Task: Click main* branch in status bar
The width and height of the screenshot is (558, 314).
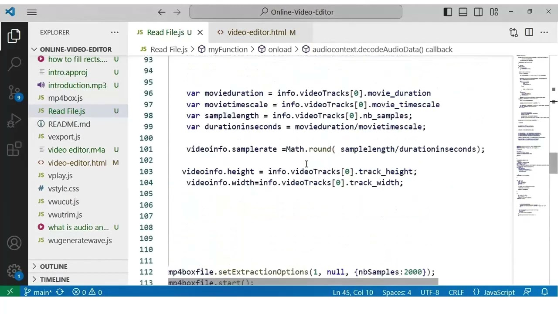Action: point(38,292)
